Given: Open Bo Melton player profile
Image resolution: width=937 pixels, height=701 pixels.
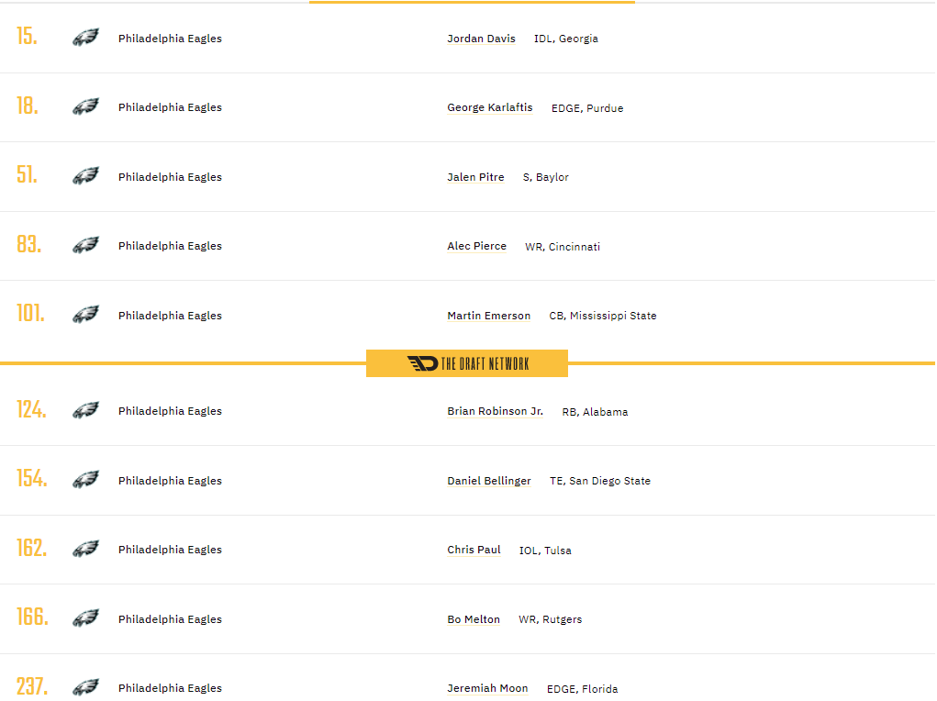Looking at the screenshot, I should pyautogui.click(x=474, y=619).
